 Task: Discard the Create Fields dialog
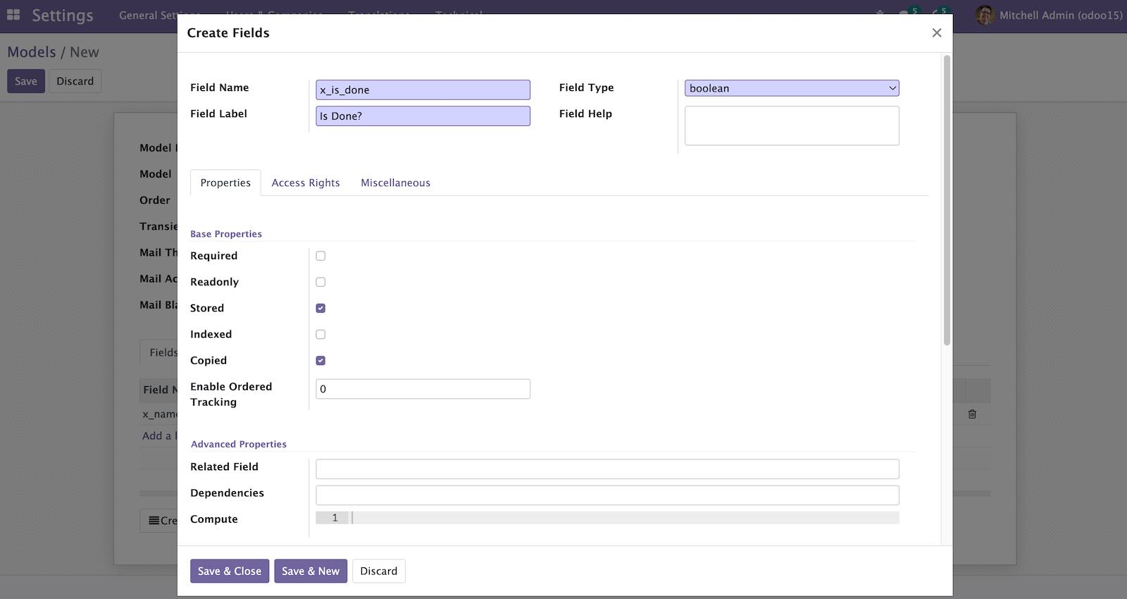pos(379,571)
